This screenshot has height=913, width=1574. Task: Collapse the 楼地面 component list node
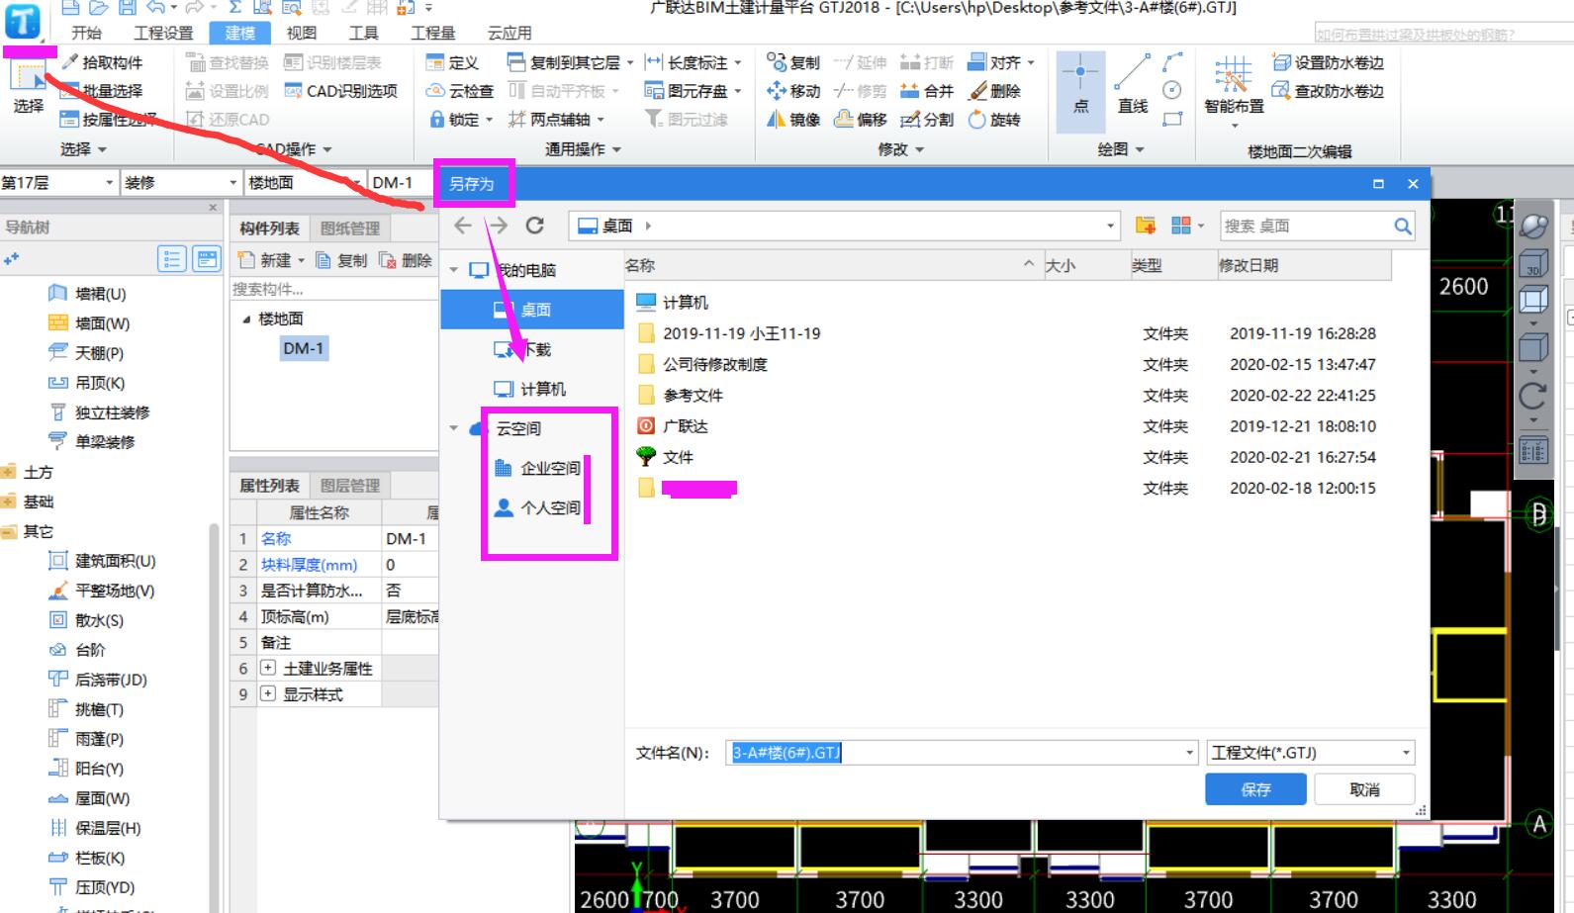click(246, 319)
